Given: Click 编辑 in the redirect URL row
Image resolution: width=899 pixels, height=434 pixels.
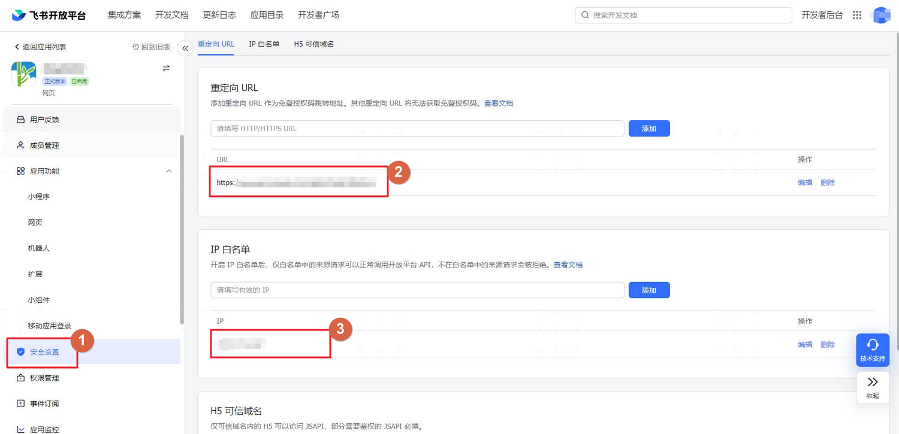Looking at the screenshot, I should click(805, 183).
